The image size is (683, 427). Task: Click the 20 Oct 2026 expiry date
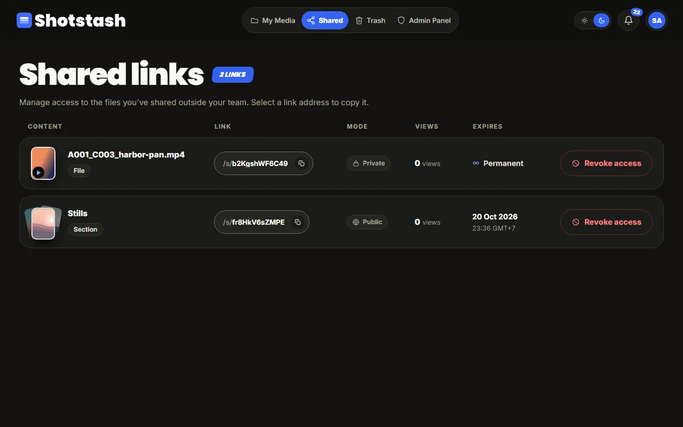point(495,217)
